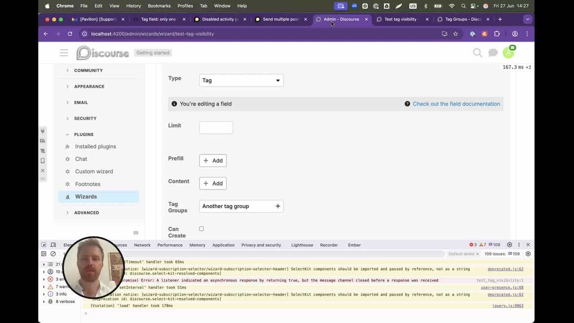Image resolution: width=574 pixels, height=323 pixels.
Task: Switch to Test tag visibility browser tab
Action: pos(401,19)
